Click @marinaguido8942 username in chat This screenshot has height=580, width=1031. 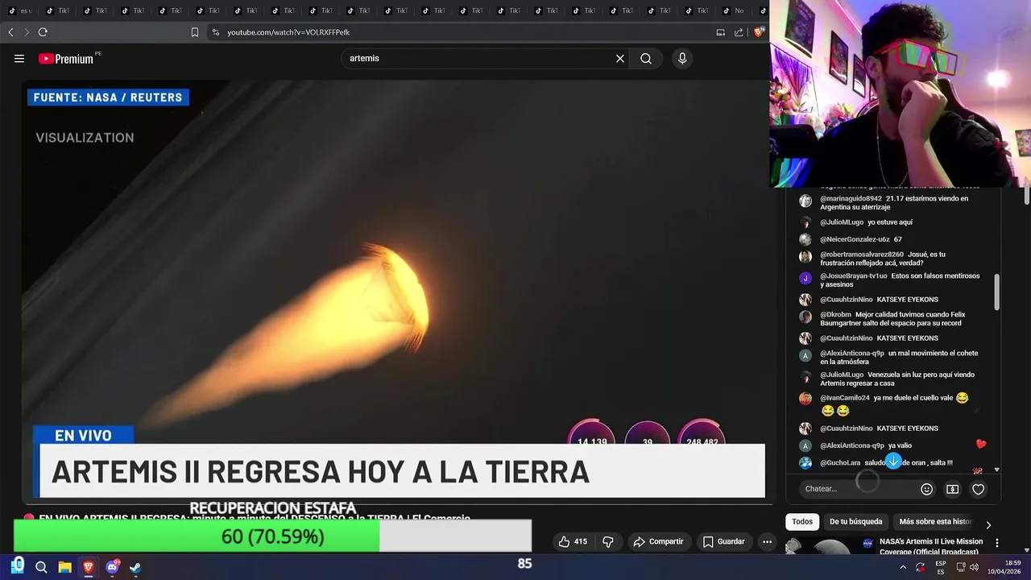coord(851,198)
